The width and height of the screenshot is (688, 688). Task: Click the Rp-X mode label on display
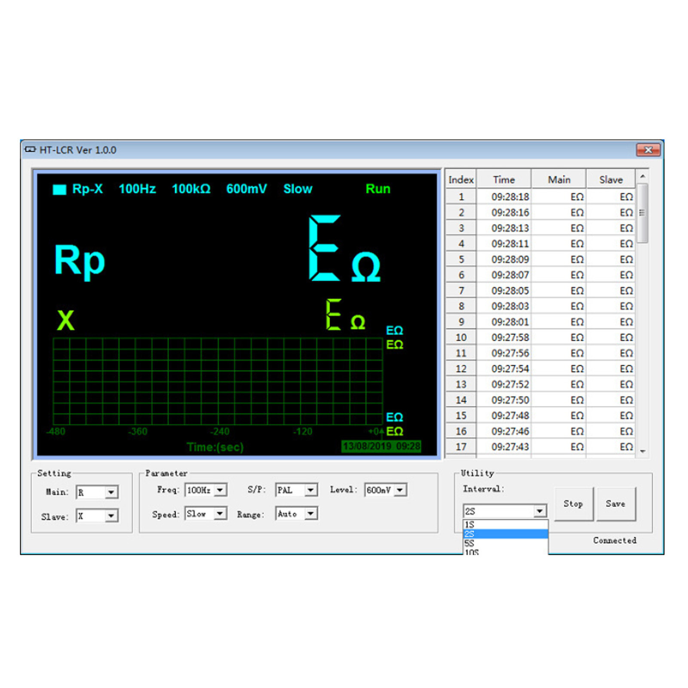(x=87, y=189)
